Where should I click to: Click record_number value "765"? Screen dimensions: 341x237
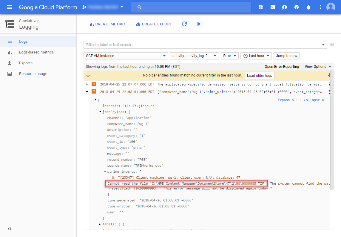tap(142, 160)
